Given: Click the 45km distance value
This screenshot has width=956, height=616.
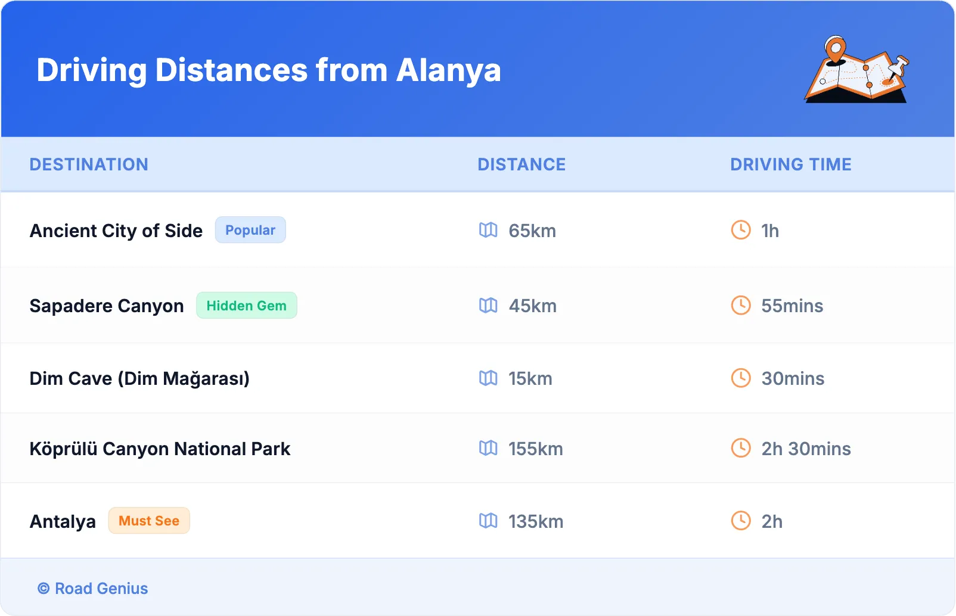Looking at the screenshot, I should (533, 306).
